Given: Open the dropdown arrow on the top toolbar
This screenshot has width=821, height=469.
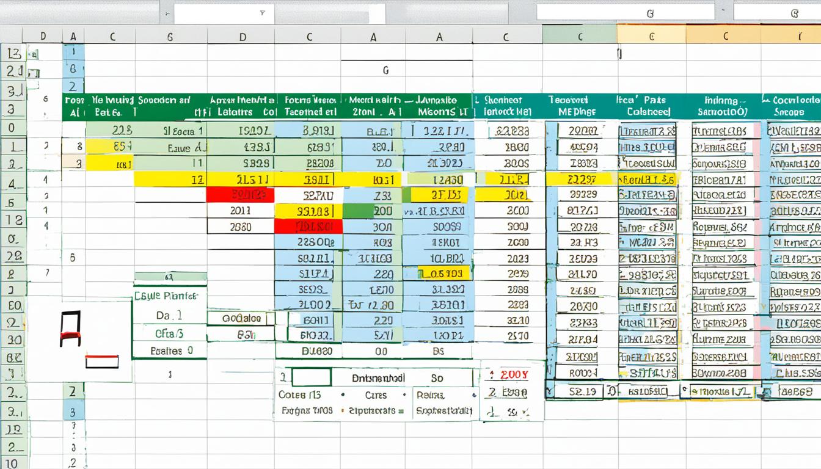Looking at the screenshot, I should (263, 11).
